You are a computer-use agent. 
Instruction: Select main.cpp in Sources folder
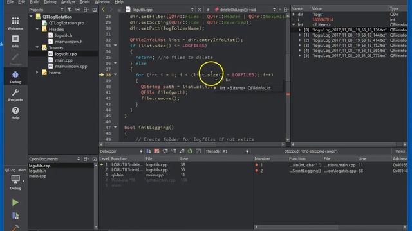[64, 60]
